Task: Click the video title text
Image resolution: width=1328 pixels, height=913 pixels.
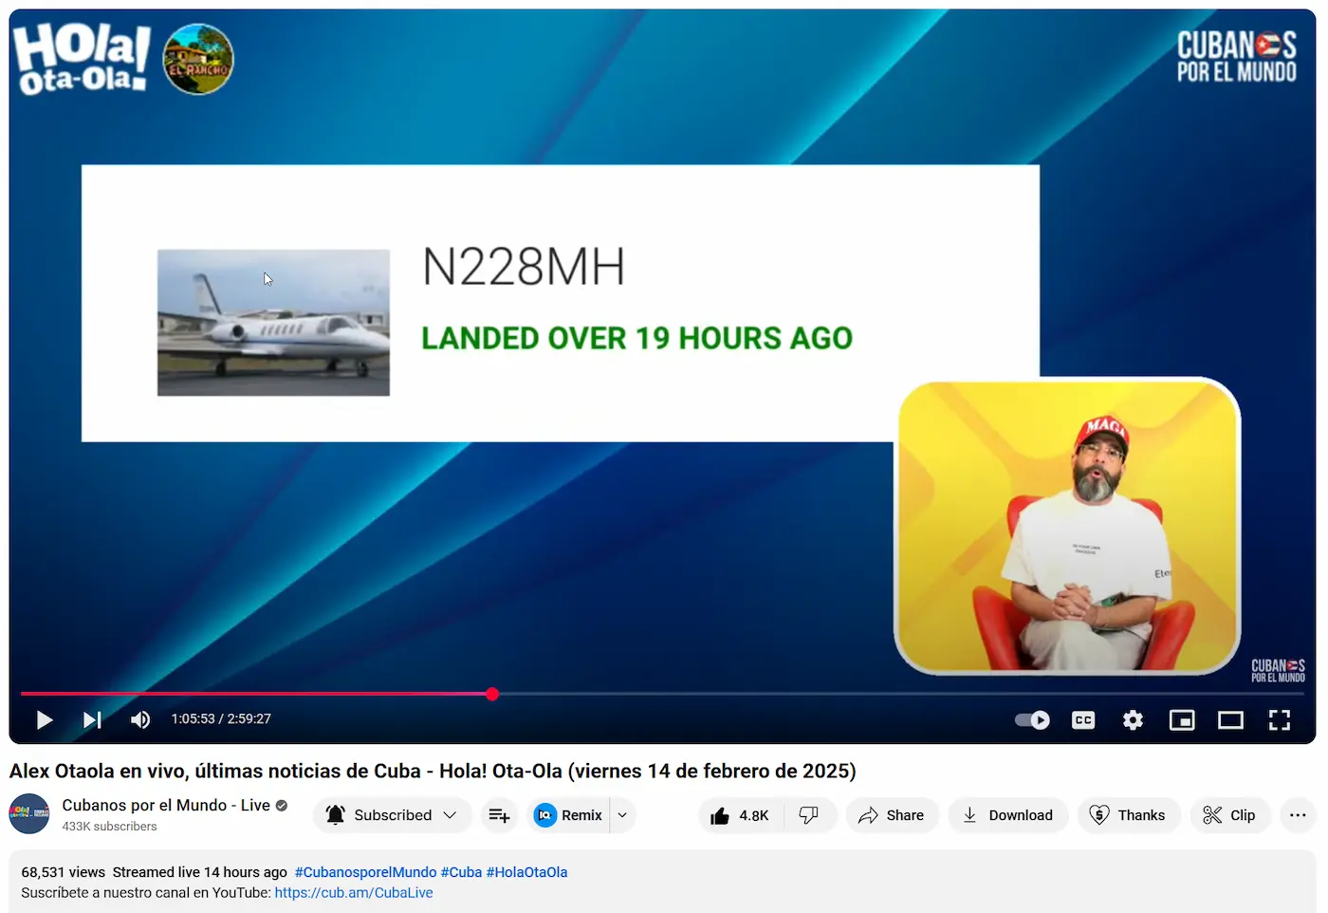Action: 433,771
